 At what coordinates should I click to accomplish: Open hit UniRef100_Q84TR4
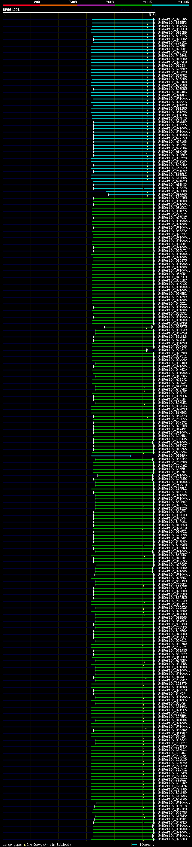point(172,115)
